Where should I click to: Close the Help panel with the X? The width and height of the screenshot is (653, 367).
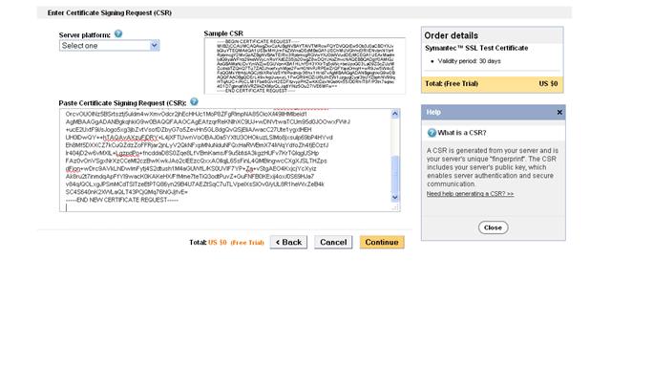pyautogui.click(x=559, y=112)
